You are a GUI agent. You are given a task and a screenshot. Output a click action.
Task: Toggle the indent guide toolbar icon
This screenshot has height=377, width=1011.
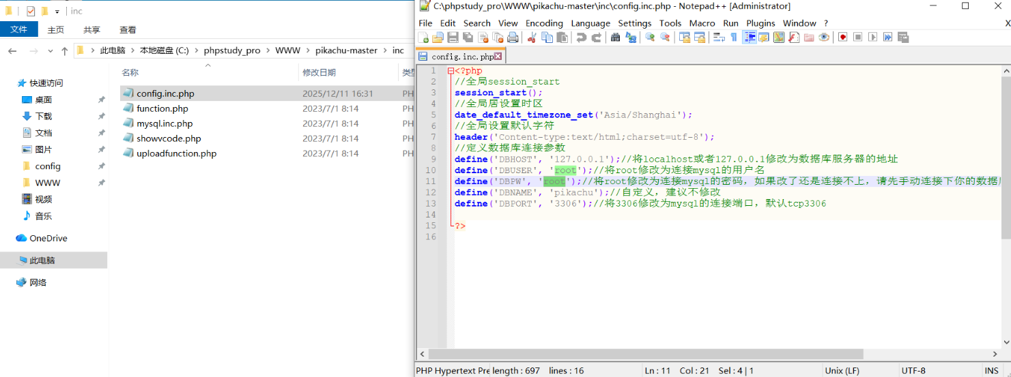[x=750, y=37]
